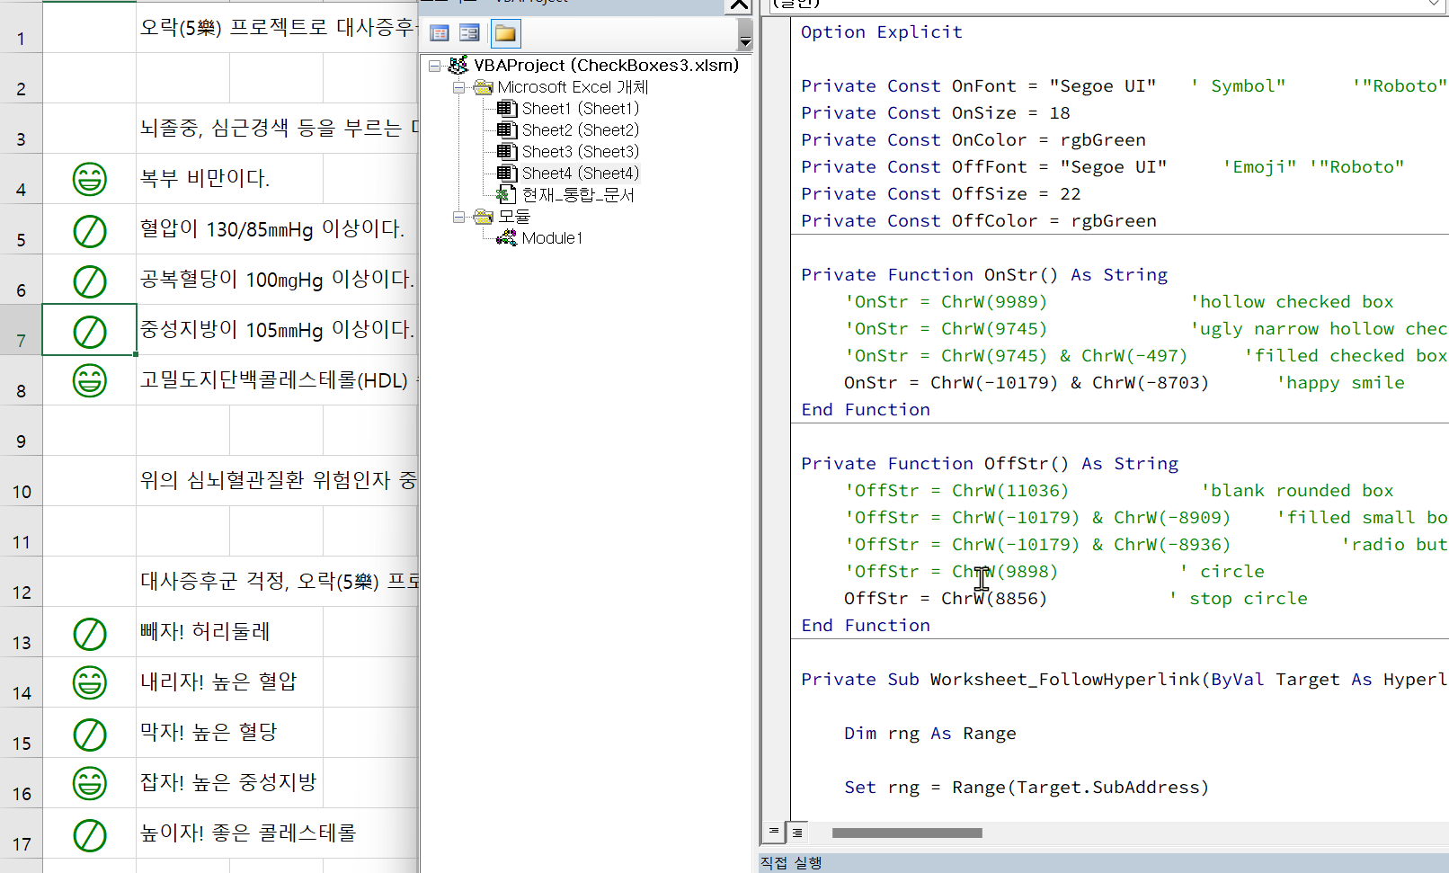Select the VBAProject (CheckBoxes3.xlsm) project icon
1449x873 pixels.
(458, 65)
